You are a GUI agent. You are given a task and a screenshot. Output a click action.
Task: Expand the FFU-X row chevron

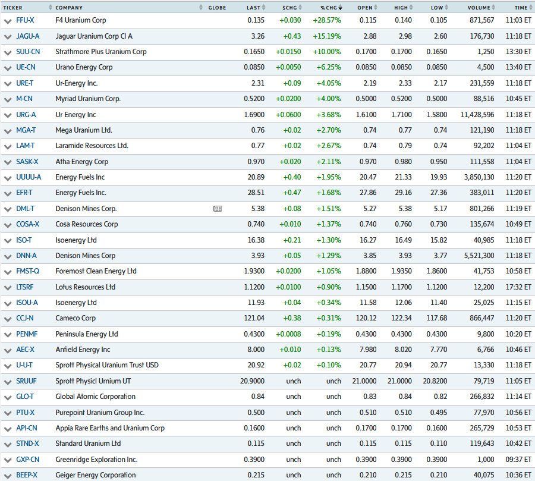pyautogui.click(x=8, y=21)
